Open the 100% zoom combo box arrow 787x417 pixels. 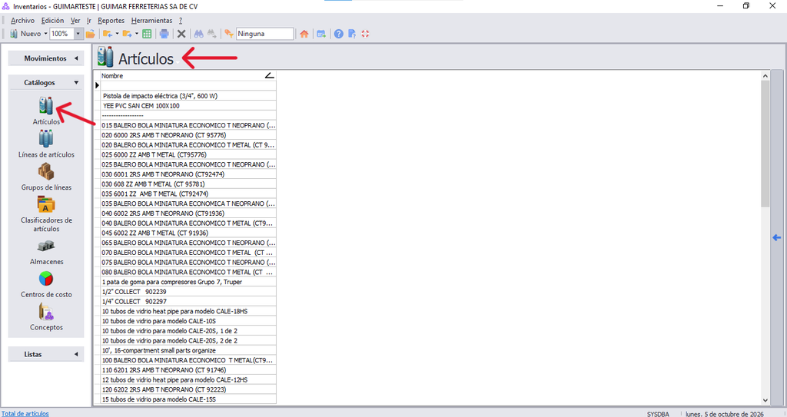point(78,34)
